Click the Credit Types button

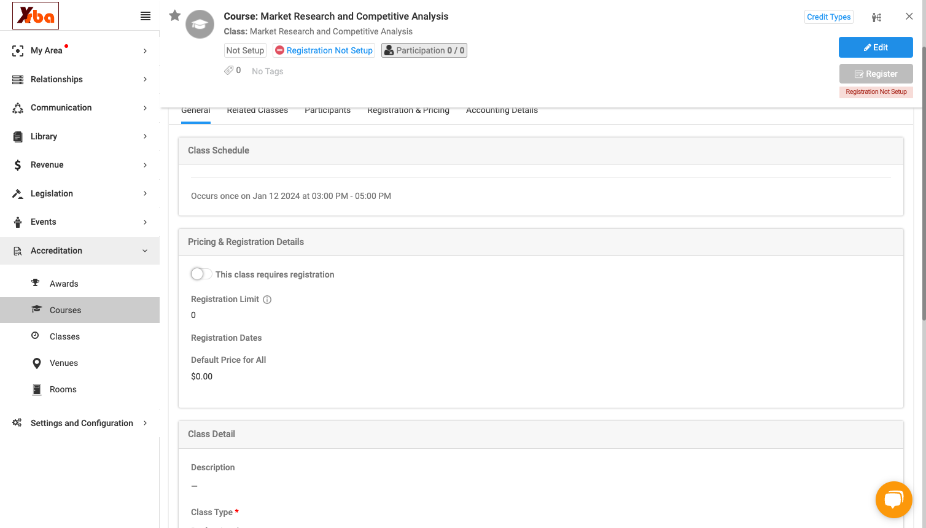pos(829,17)
